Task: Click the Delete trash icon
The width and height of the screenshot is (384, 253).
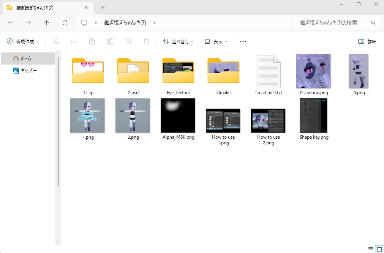Action: click(147, 41)
